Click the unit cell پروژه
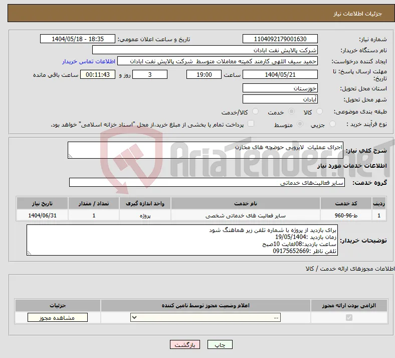Screen dimensions: 395x358 pos(145,215)
